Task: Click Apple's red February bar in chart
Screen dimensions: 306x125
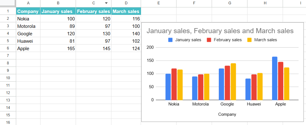Action: (x=281, y=81)
